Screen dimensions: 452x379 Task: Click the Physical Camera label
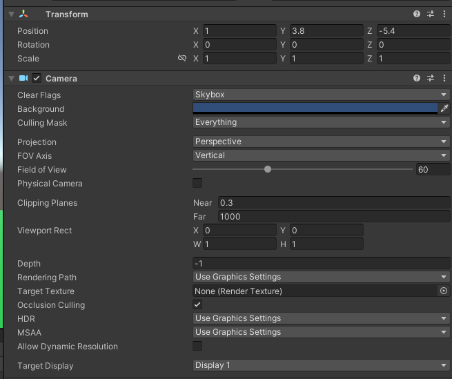[50, 184]
